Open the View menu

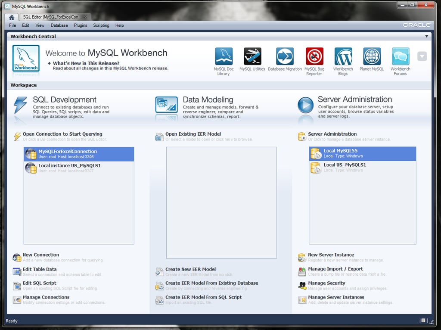click(x=40, y=25)
